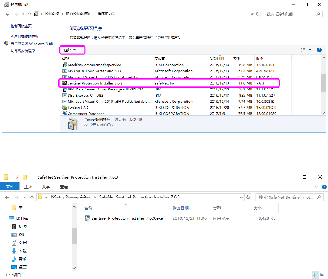This screenshot has height=279, width=328.
Task: Sort list by 安装时间 column header
Action: pos(217,58)
